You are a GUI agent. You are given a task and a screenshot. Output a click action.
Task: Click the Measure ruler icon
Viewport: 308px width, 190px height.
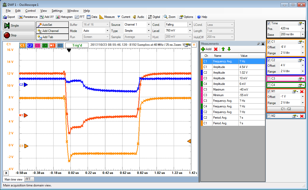pos(107,17)
